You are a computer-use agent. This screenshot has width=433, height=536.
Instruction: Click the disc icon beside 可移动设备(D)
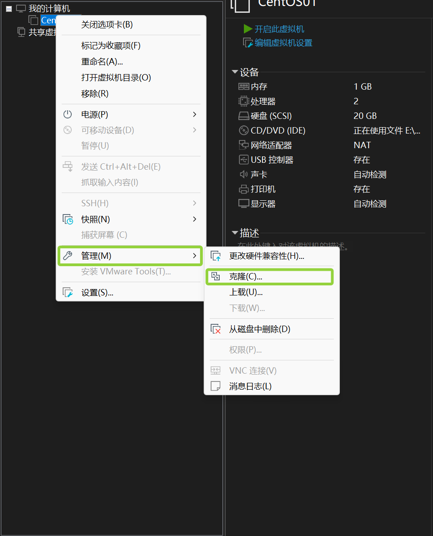click(x=68, y=130)
